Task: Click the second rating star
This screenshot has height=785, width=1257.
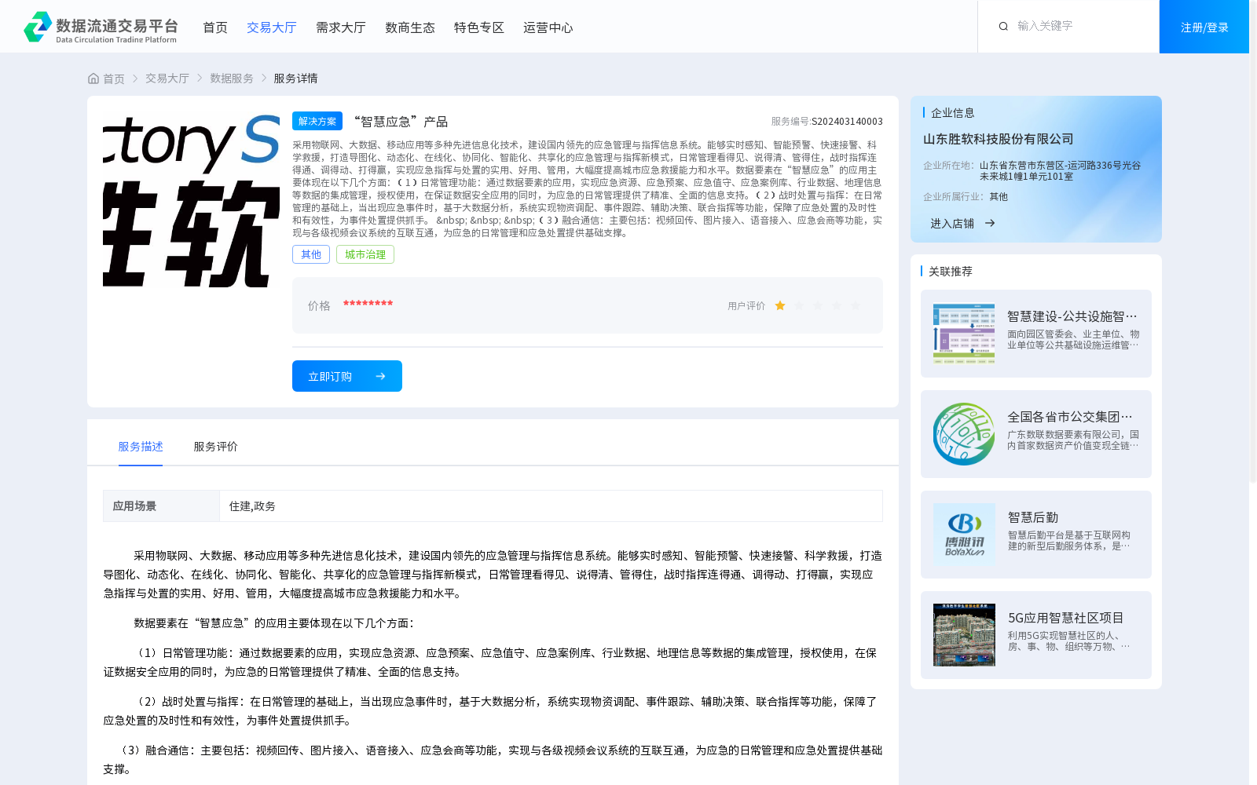Action: pos(799,305)
